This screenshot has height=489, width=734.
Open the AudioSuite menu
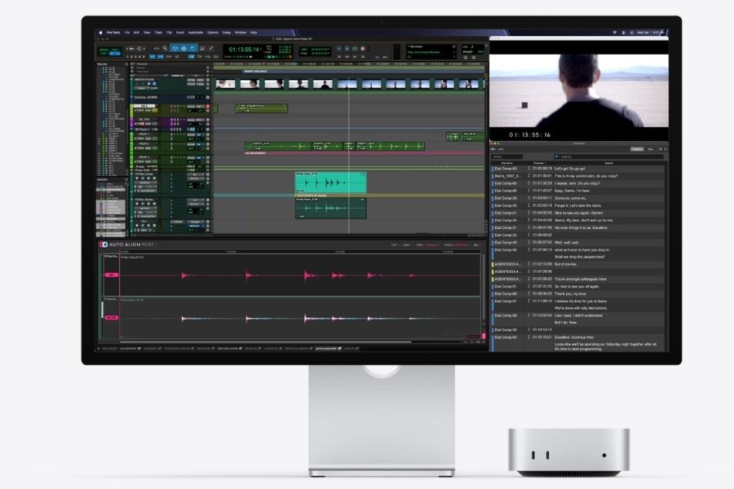pos(196,33)
